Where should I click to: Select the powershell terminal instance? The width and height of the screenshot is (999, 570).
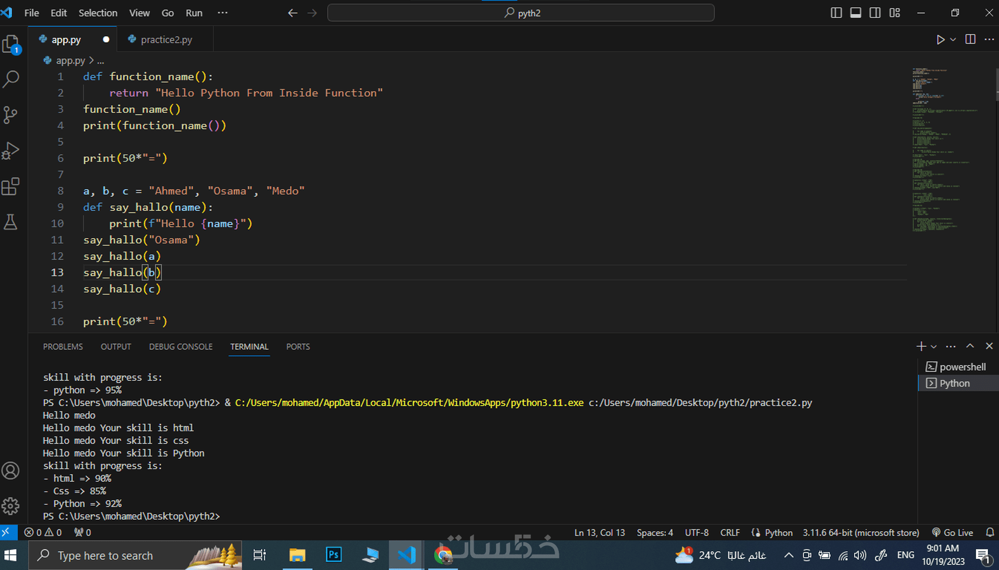coord(961,367)
